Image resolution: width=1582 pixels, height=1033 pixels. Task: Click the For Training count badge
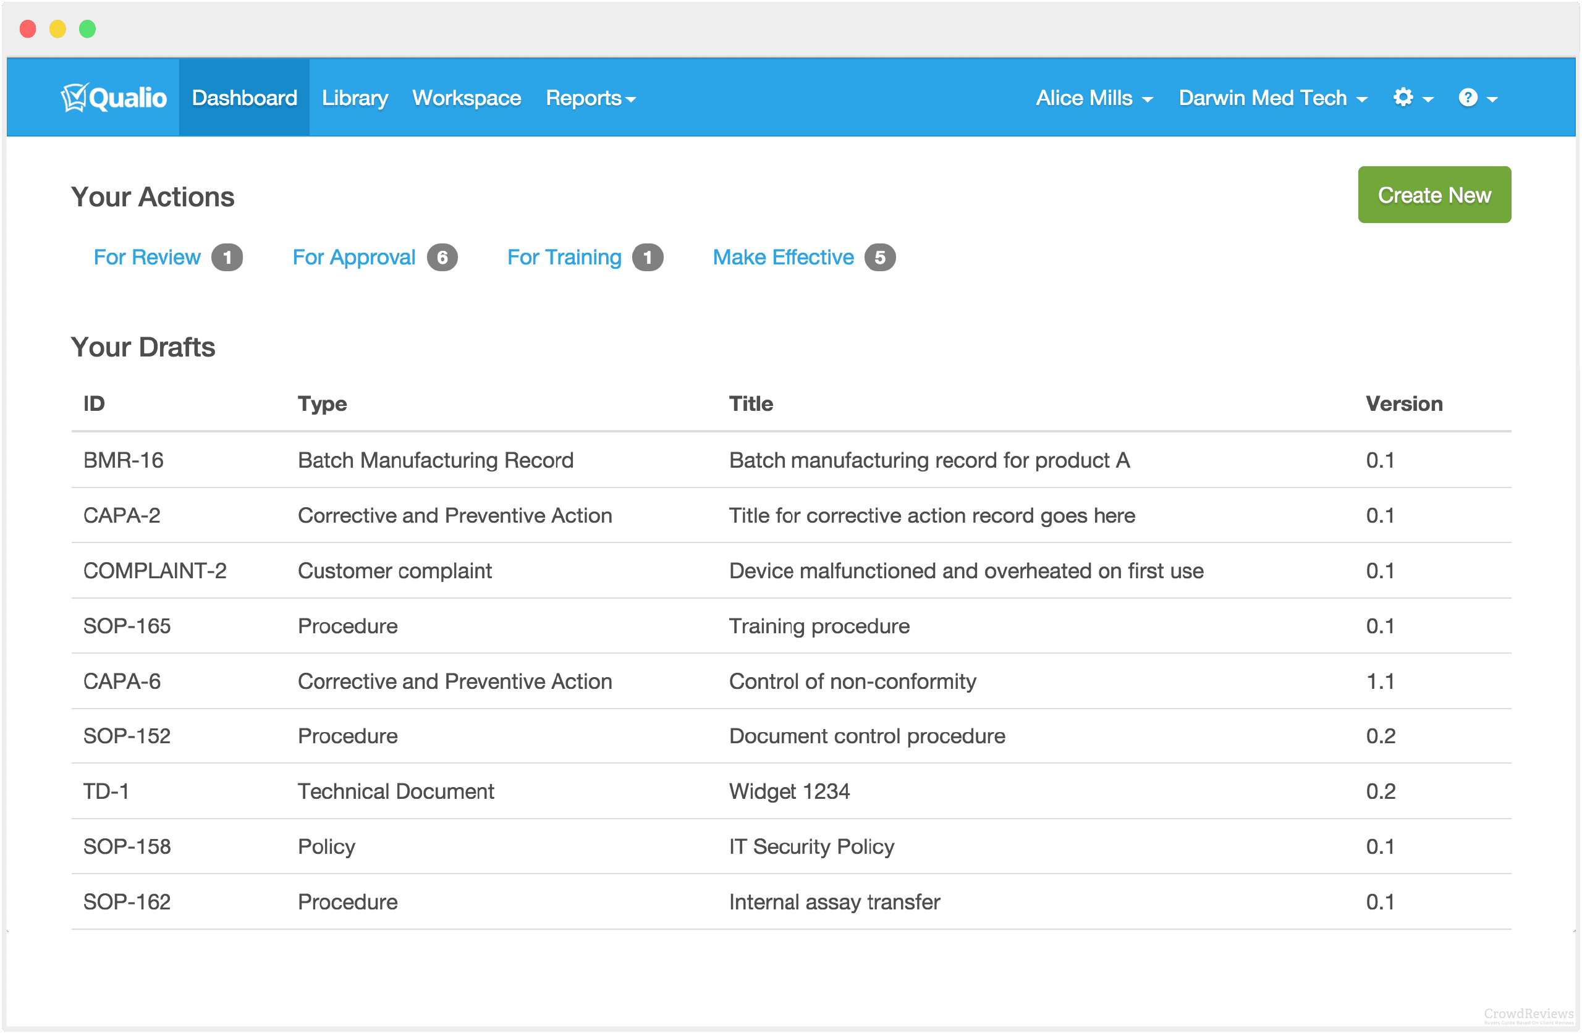click(648, 257)
